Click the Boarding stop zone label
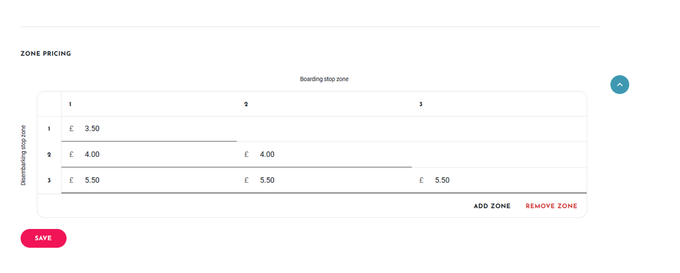Image resolution: width=680 pixels, height=273 pixels. 324,79
